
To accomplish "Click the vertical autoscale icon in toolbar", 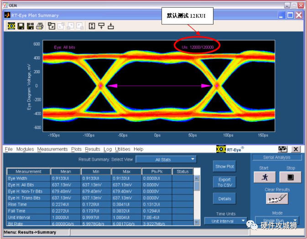I will pyautogui.click(x=91, y=26).
